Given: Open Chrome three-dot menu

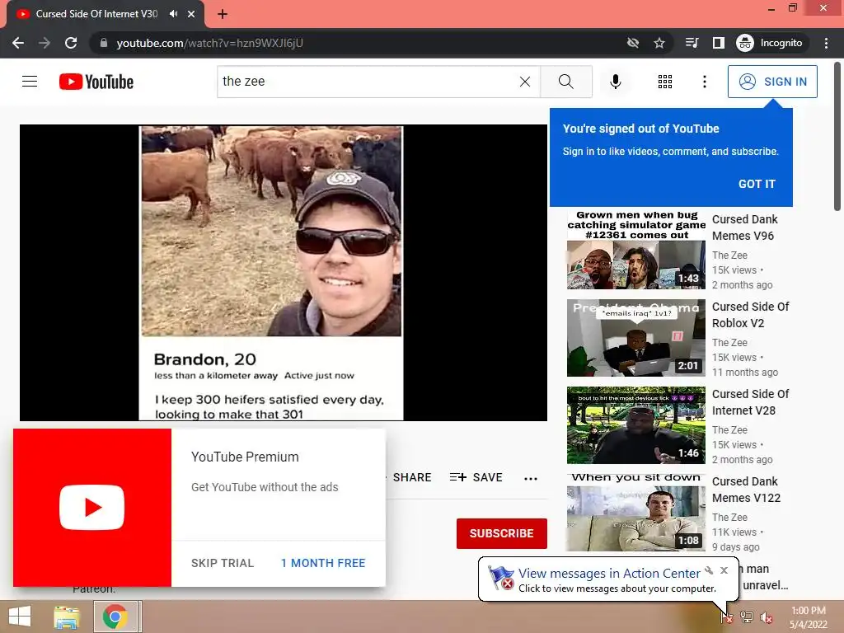Looking at the screenshot, I should pos(826,43).
